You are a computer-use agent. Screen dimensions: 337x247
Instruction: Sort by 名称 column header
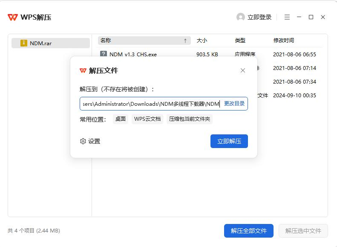coord(144,41)
